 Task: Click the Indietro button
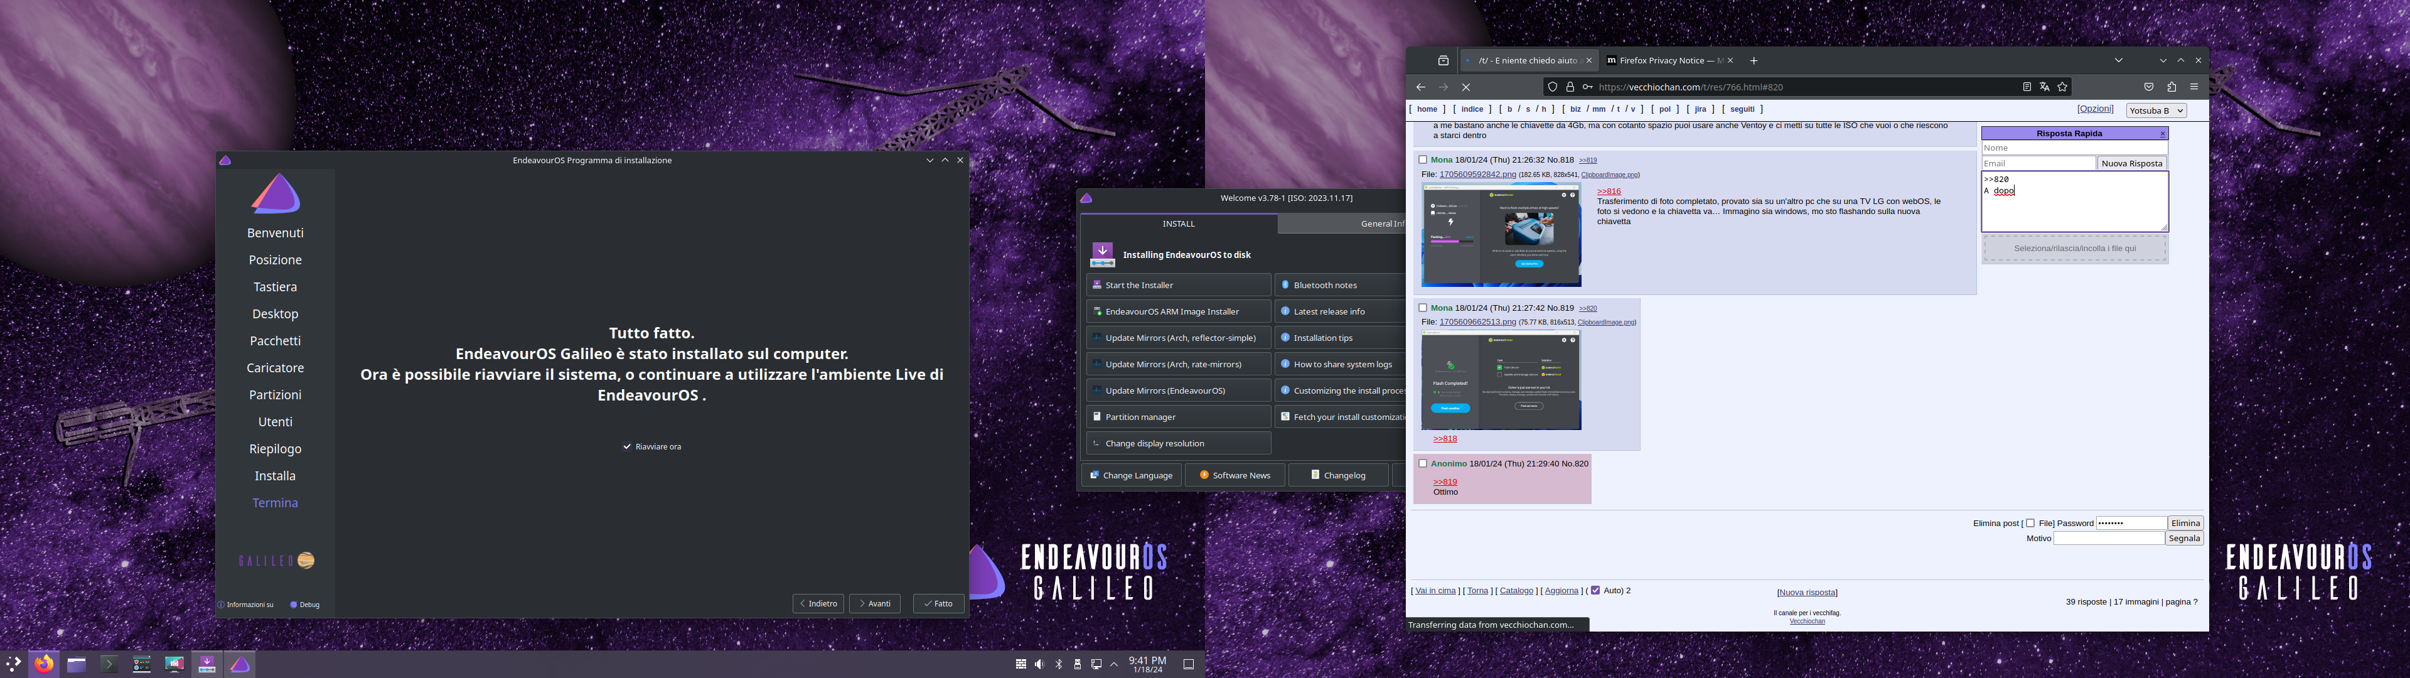click(818, 604)
